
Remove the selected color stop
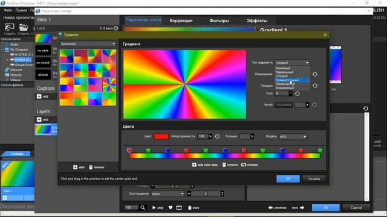[x=230, y=165]
